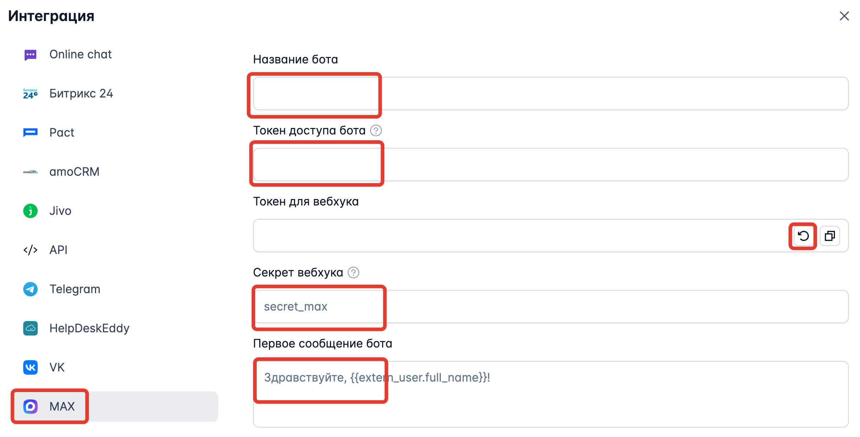Click the VK logo icon
This screenshot has height=437, width=860.
(30, 367)
